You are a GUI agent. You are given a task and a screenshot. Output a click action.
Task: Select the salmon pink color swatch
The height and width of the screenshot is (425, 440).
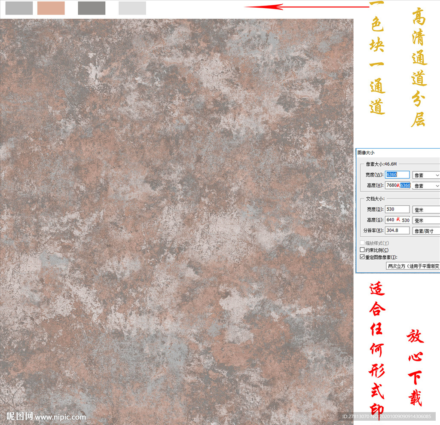[x=51, y=8]
